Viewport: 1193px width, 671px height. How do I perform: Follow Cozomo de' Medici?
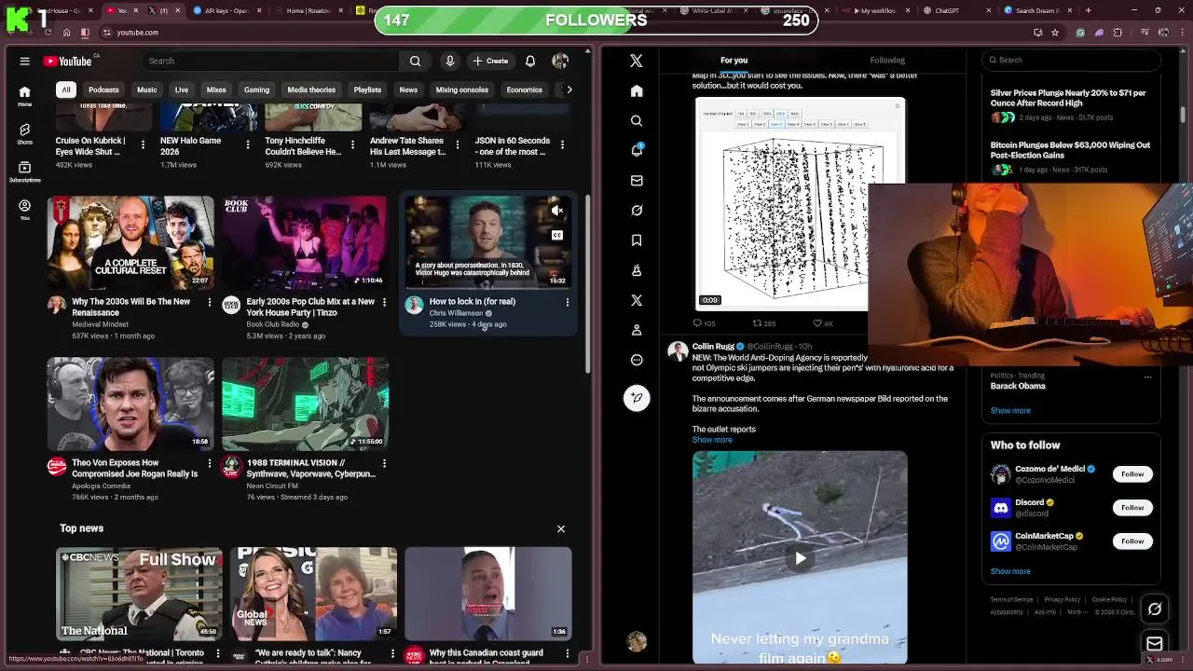(1132, 474)
